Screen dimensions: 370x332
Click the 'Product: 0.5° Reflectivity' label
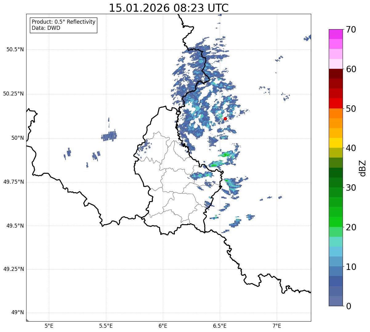[x=64, y=22]
